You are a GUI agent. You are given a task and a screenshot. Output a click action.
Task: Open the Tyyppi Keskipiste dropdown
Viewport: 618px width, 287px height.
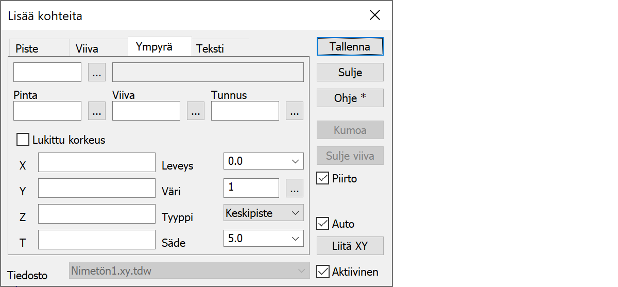[x=295, y=213]
